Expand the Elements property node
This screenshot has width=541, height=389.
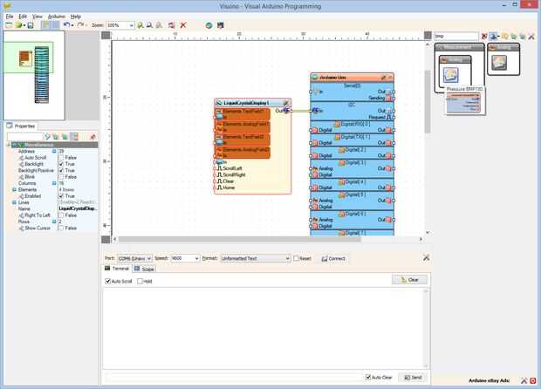[x=14, y=189]
